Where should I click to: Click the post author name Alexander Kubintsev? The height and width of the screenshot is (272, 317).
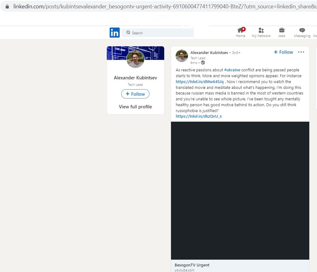coord(209,52)
